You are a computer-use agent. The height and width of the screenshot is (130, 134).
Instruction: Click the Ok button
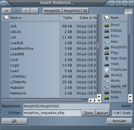(15, 121)
